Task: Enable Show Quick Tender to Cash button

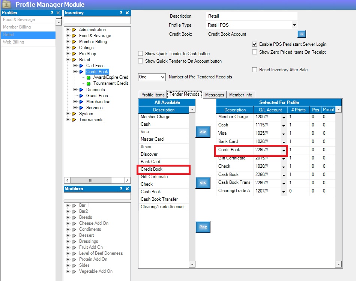Action: click(141, 54)
